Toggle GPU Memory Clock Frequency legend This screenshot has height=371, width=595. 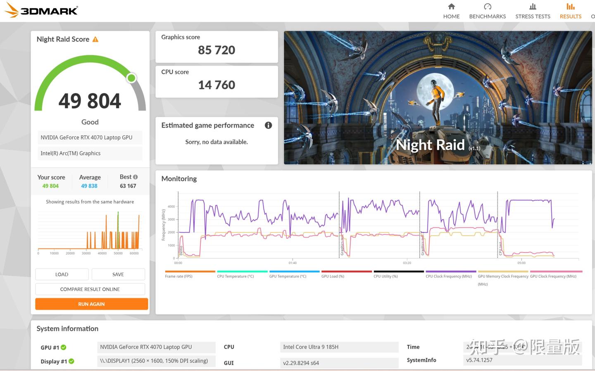(x=503, y=278)
